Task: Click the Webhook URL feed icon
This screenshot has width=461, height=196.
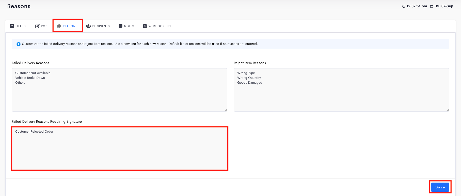Action: point(145,26)
